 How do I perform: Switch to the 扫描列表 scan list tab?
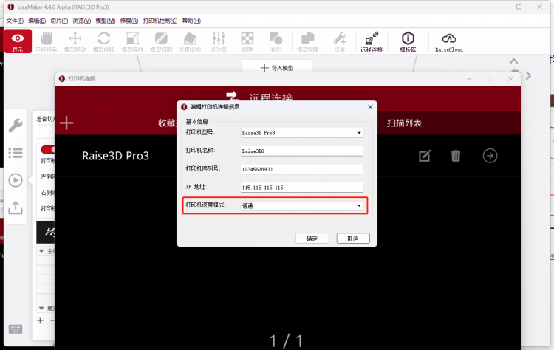404,123
